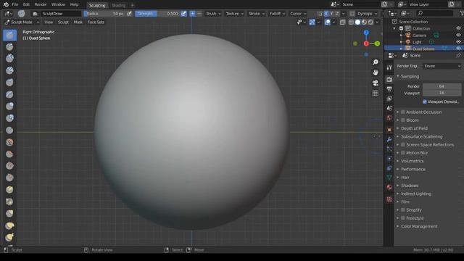
Task: Enable Freestyle checkbox
Action: pos(403,218)
